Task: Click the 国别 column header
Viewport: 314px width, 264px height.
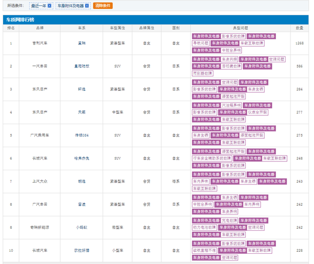Action: click(x=176, y=28)
